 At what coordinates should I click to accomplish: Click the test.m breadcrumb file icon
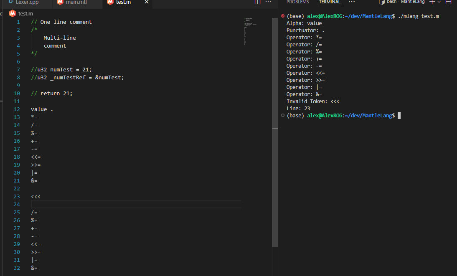pos(12,13)
